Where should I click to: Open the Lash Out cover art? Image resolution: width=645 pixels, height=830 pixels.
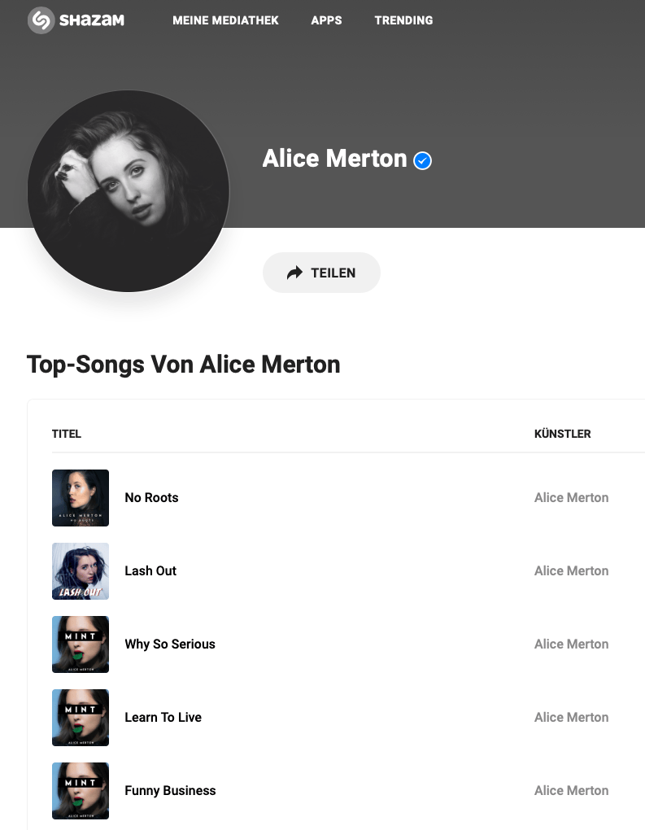pyautogui.click(x=81, y=571)
